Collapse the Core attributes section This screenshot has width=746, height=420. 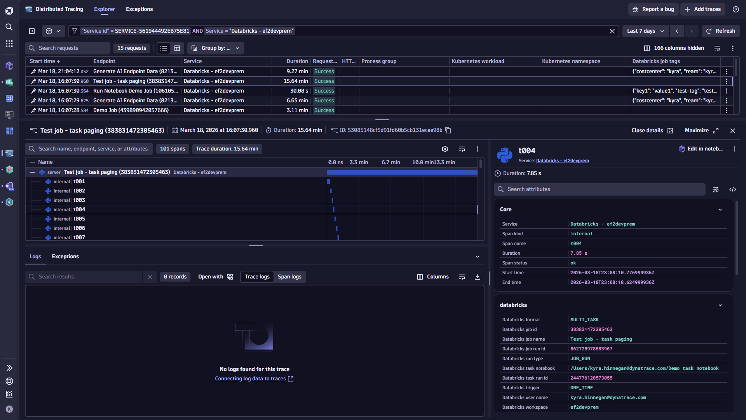(x=721, y=209)
